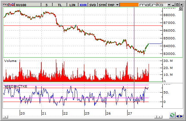
Task: Click the 88000 price axis label
Action: click(x=170, y=15)
